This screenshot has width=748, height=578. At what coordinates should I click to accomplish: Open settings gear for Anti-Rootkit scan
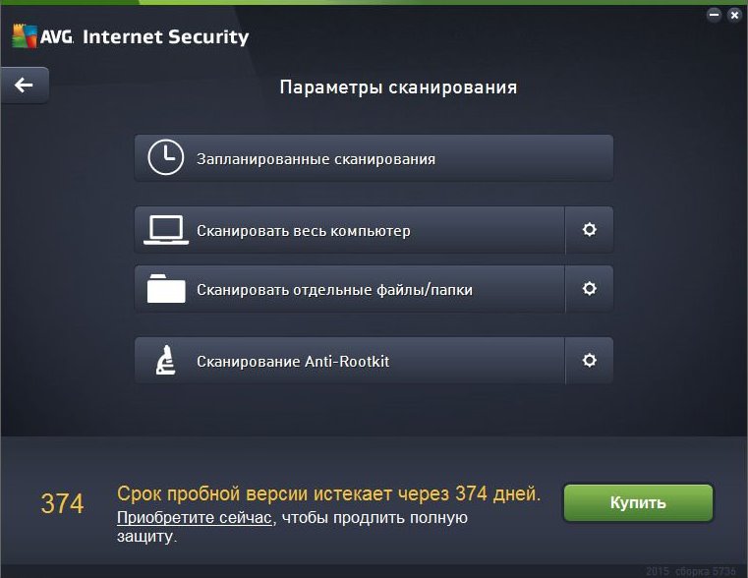pos(589,360)
